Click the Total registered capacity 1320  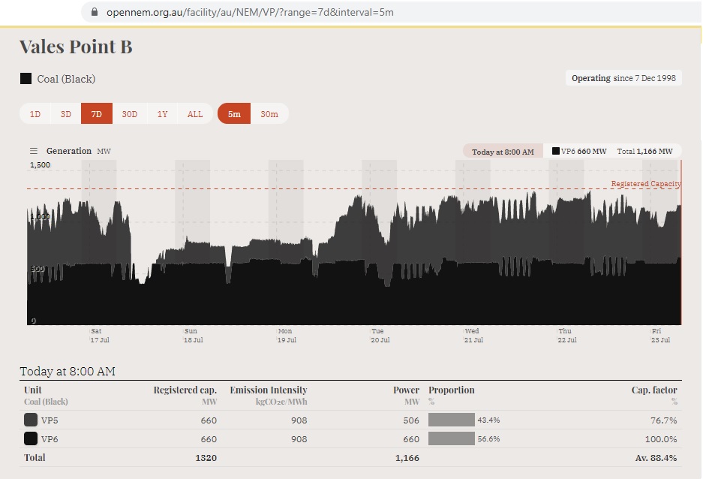coord(206,458)
